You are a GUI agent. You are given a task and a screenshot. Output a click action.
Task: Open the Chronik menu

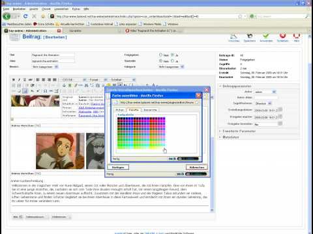(x=46, y=9)
